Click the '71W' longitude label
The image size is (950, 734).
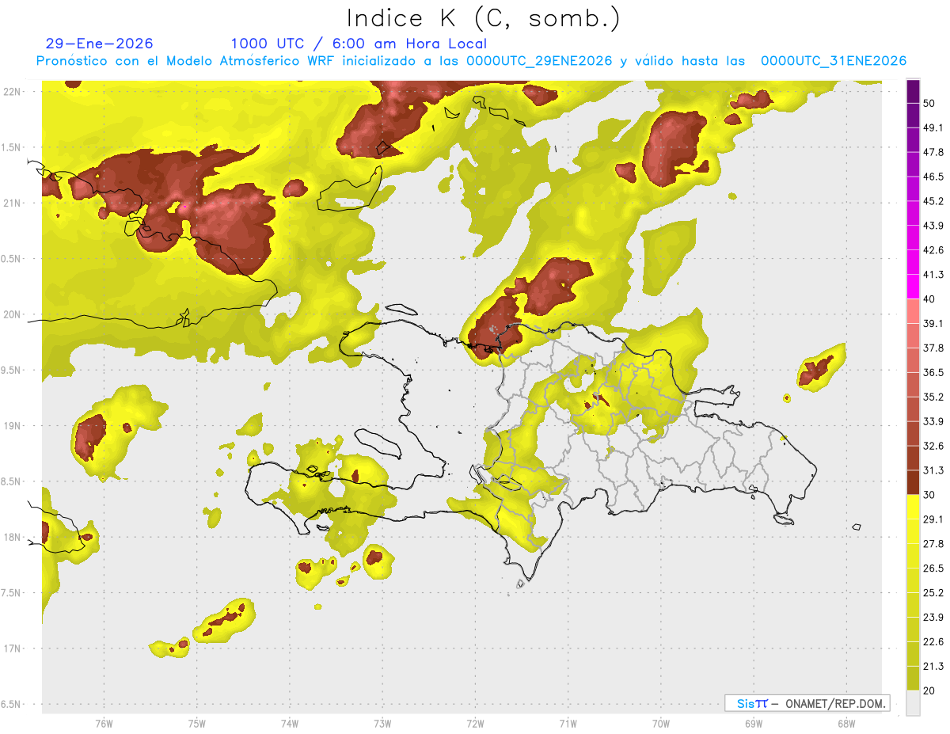pos(568,723)
